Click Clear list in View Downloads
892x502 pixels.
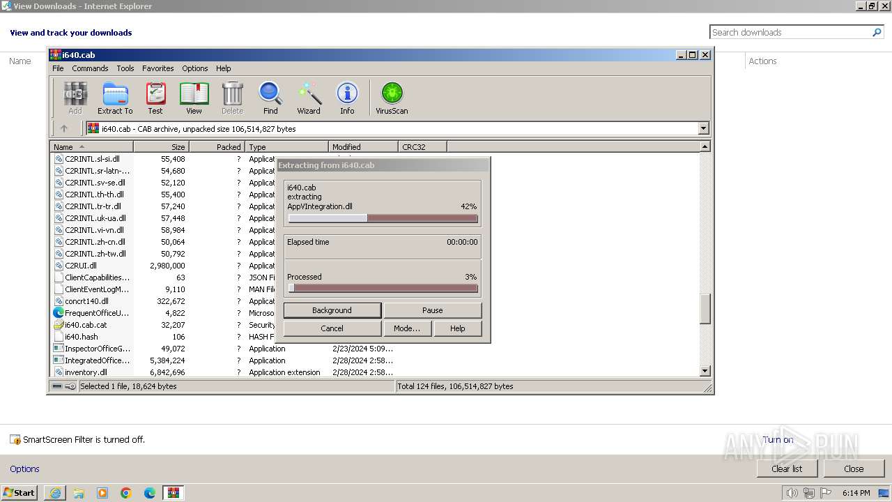click(x=787, y=469)
